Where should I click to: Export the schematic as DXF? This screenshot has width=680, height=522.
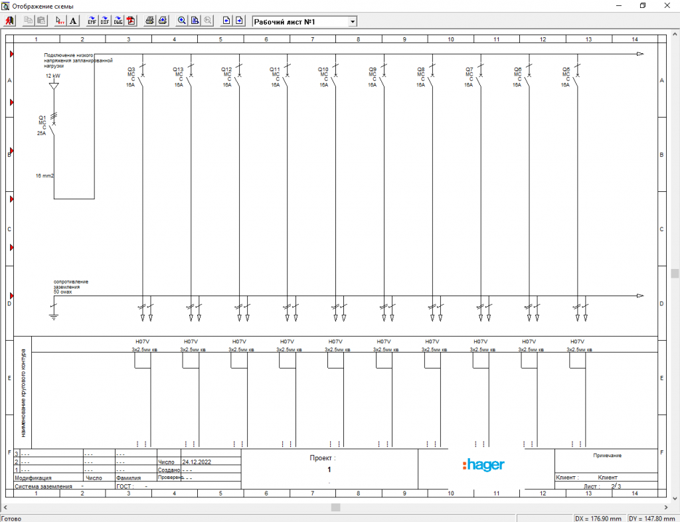pos(105,21)
